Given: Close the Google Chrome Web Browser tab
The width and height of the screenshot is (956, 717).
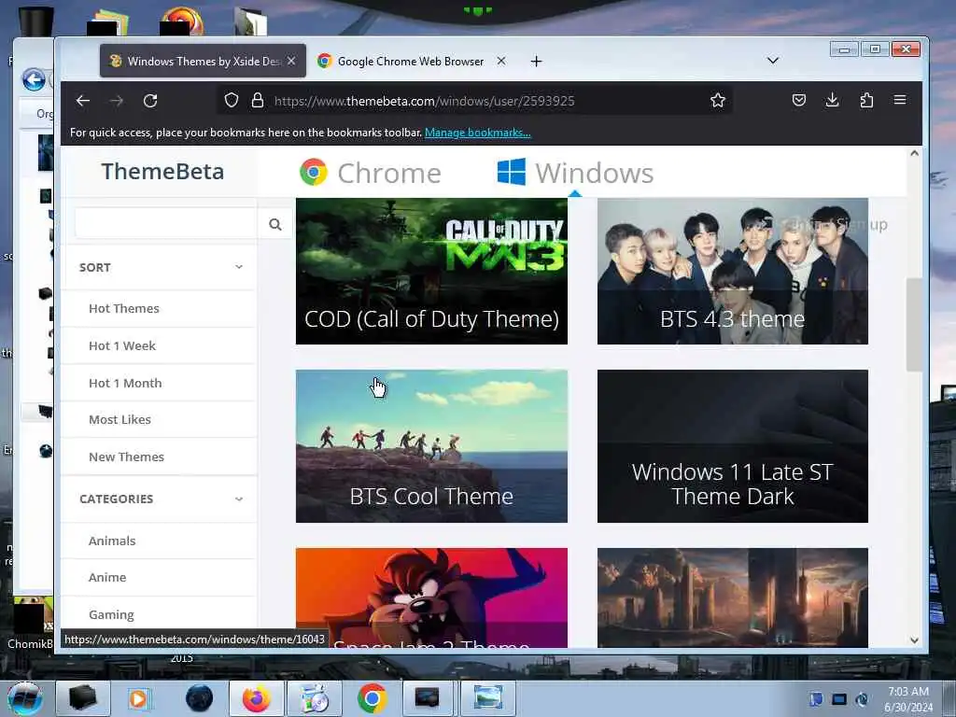Looking at the screenshot, I should pos(501,61).
